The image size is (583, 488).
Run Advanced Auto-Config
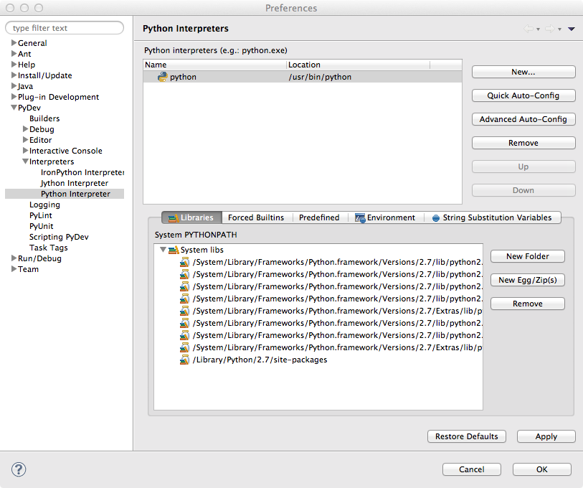[x=523, y=119]
